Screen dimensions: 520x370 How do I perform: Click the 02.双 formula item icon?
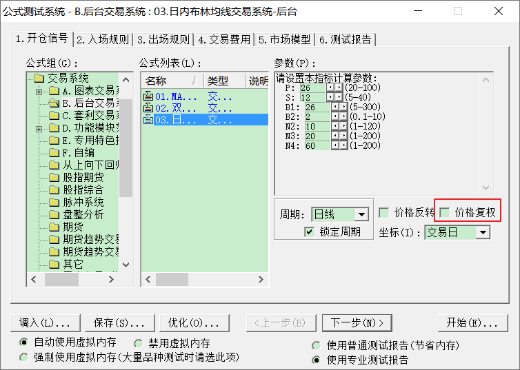point(148,108)
